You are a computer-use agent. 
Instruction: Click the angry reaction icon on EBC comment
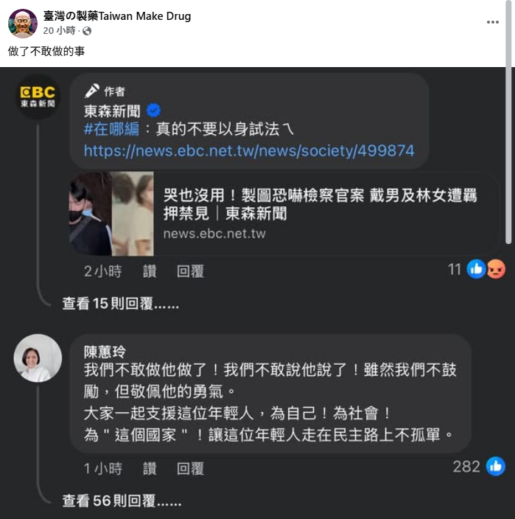click(x=496, y=269)
